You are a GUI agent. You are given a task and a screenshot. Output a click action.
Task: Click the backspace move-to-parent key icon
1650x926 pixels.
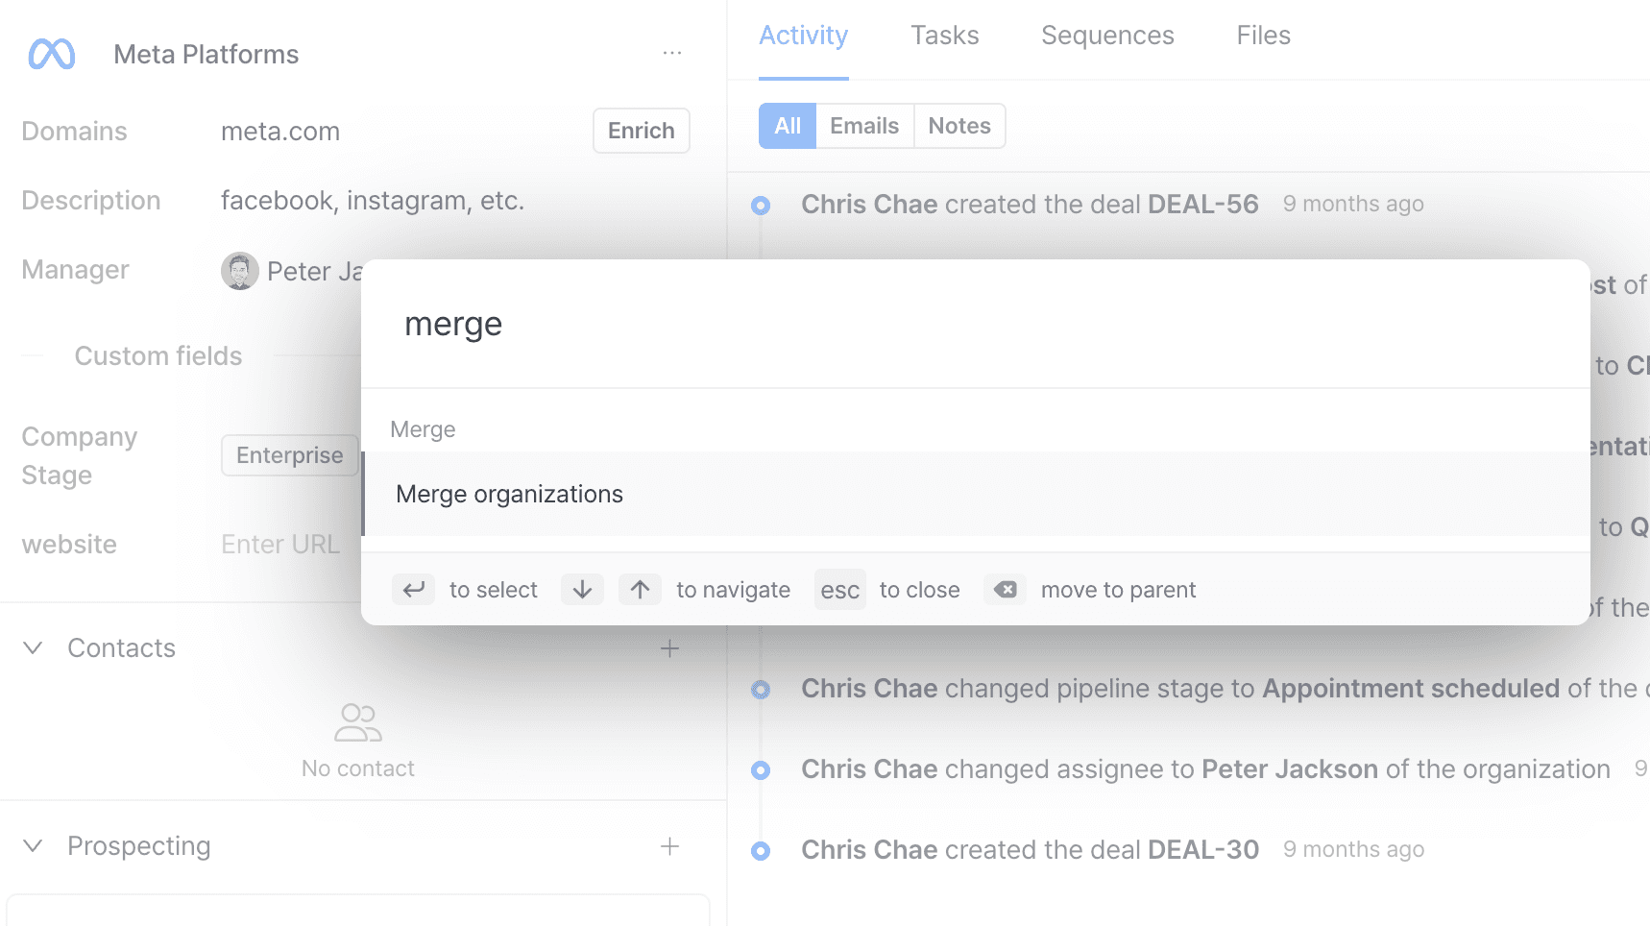point(1005,590)
